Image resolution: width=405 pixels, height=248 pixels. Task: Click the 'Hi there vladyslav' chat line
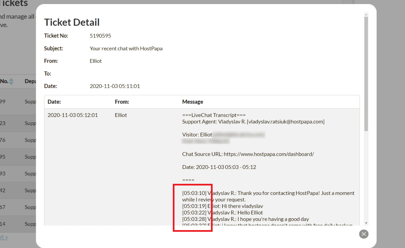point(242,206)
